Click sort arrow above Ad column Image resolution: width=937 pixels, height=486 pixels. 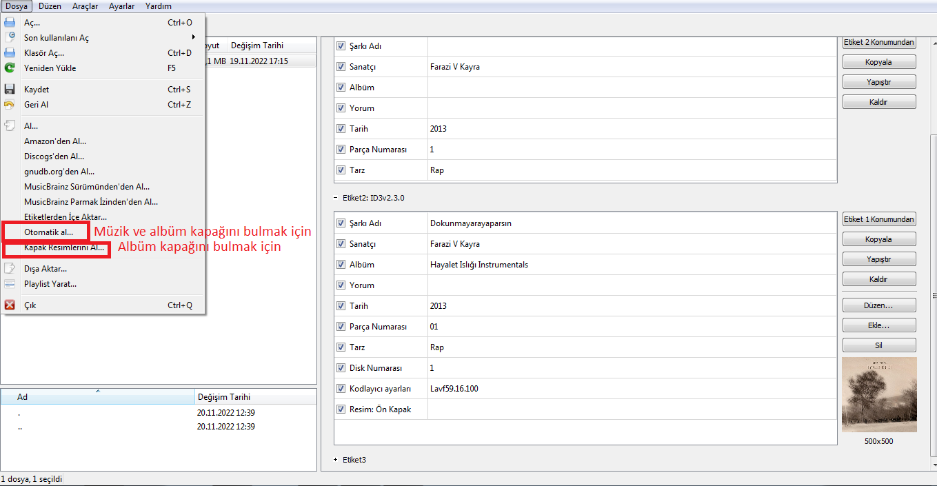(97, 391)
